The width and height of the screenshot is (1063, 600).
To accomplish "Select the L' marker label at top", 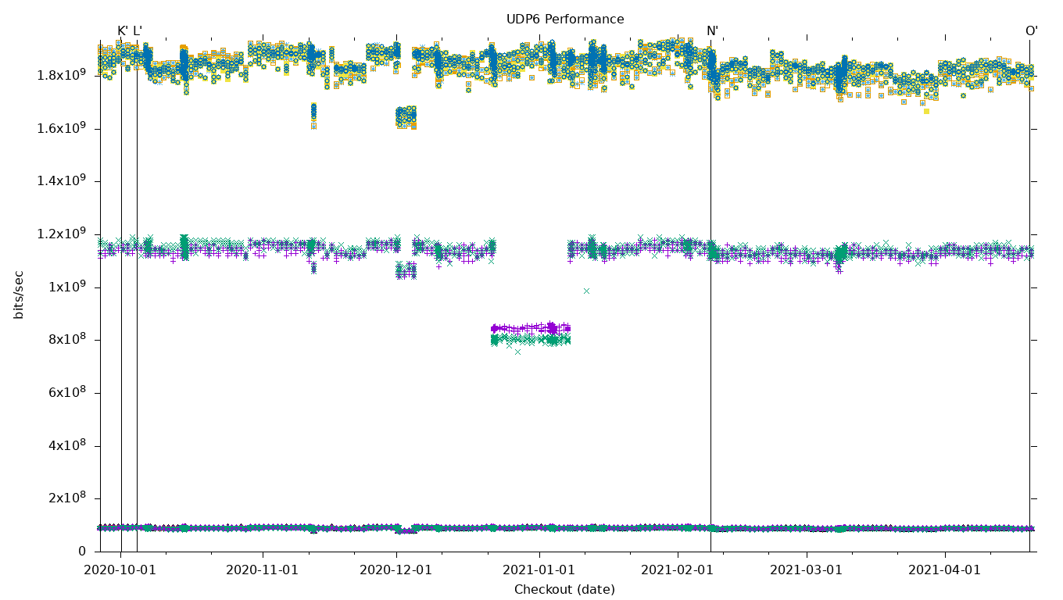I will tap(138, 31).
